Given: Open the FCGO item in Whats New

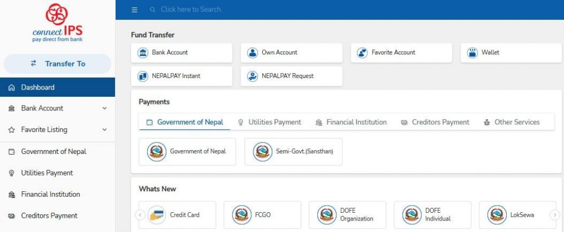Looking at the screenshot, I should coord(263,215).
